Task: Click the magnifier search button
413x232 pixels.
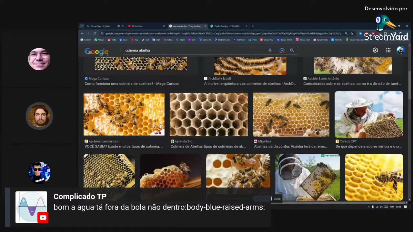Action: (x=292, y=50)
